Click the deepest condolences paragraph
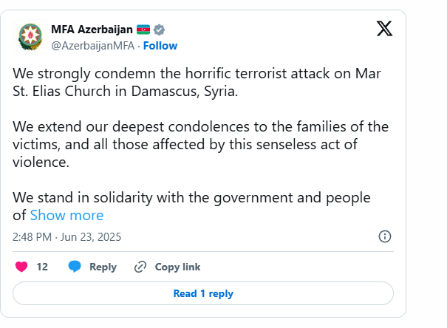This screenshot has width=447, height=328. 200,145
